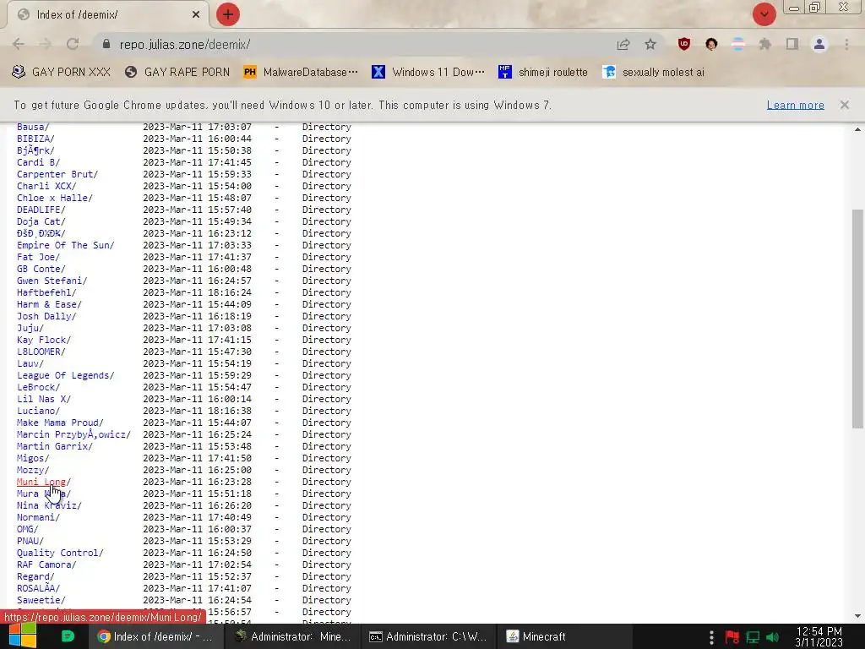This screenshot has height=649, width=865.
Task: Open the Charli XCX/ directory
Action: pyautogui.click(x=46, y=186)
